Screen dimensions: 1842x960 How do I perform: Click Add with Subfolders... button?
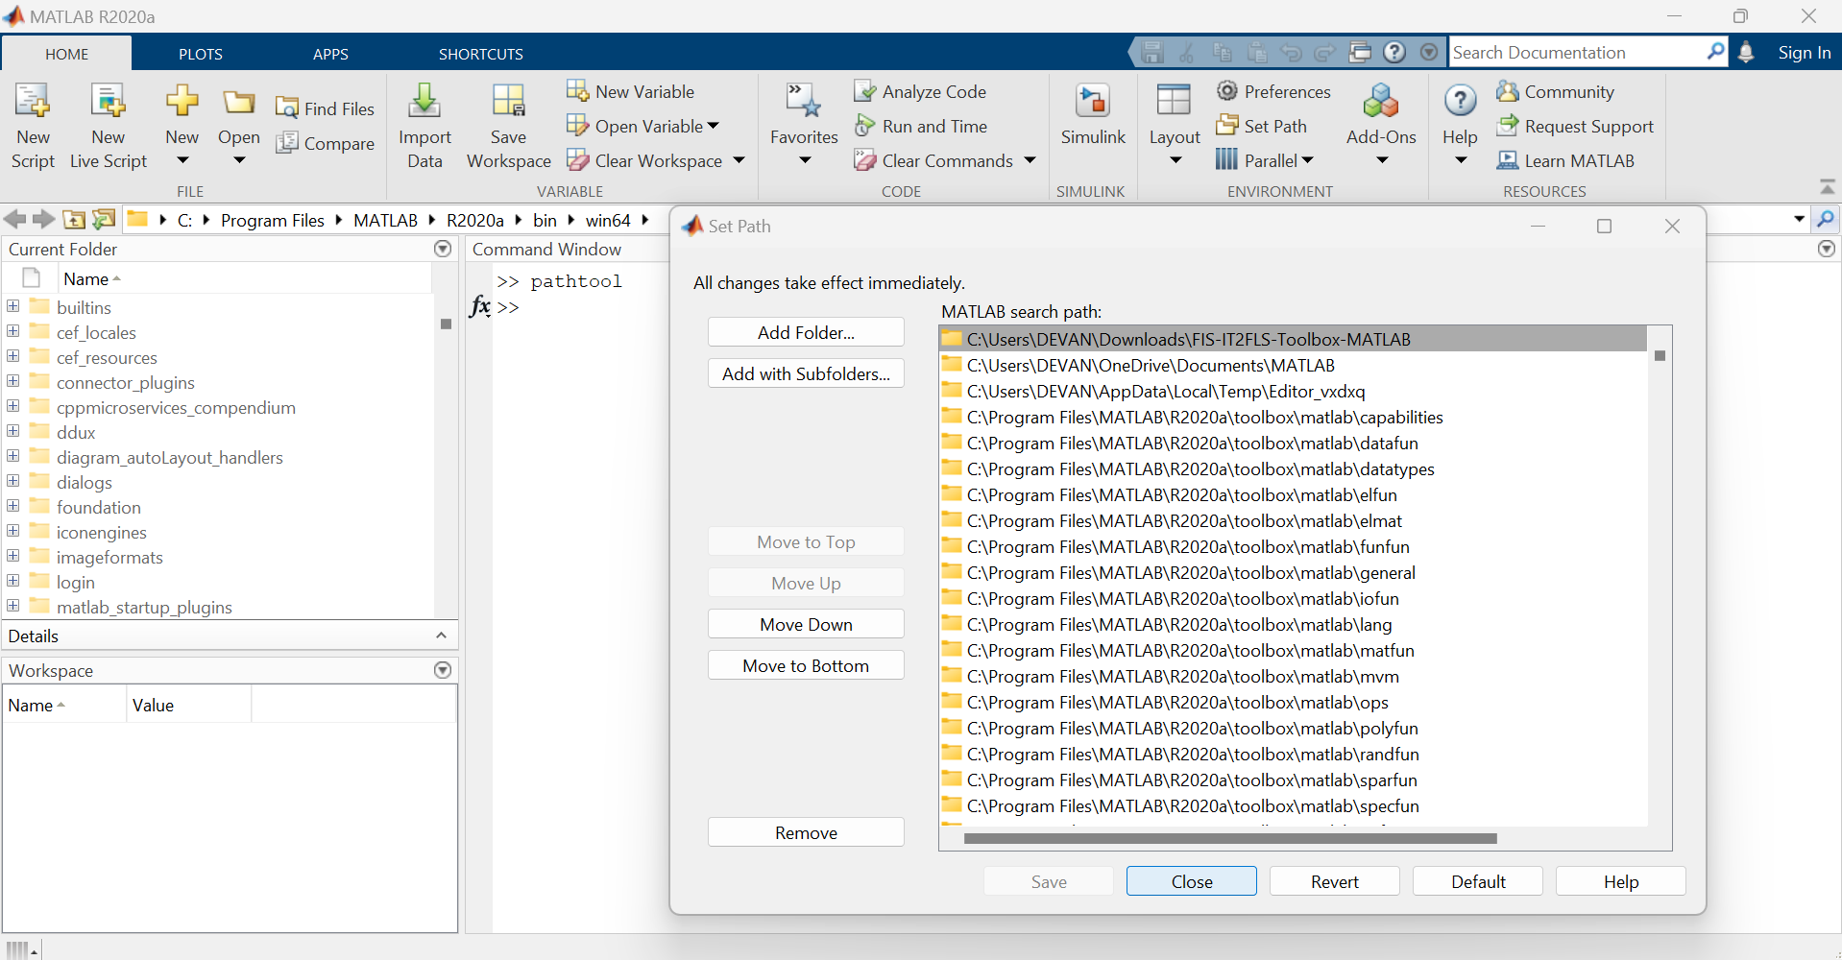point(806,373)
